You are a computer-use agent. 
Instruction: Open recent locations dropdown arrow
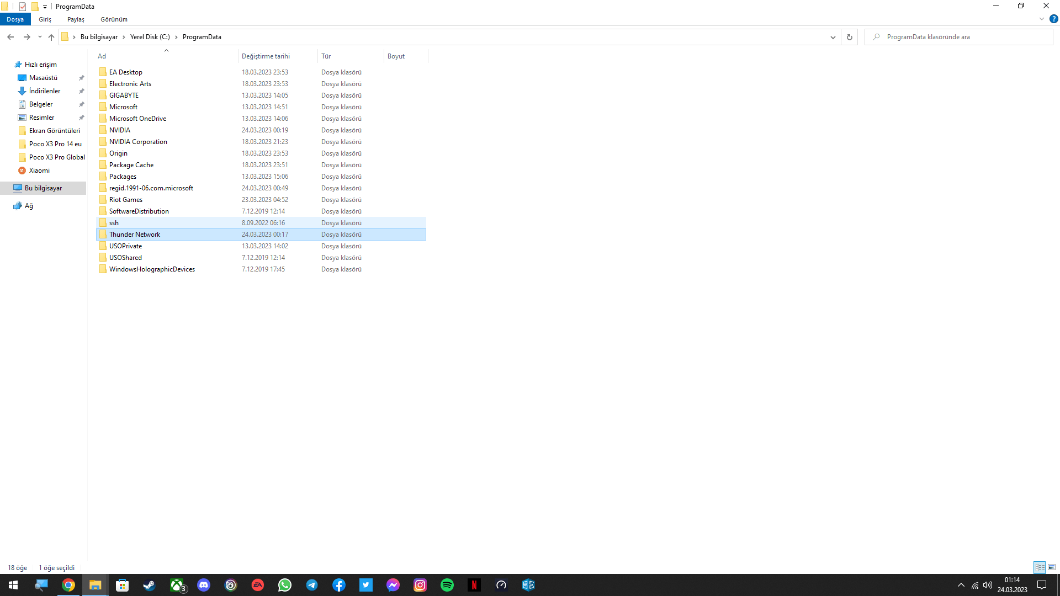click(x=40, y=37)
